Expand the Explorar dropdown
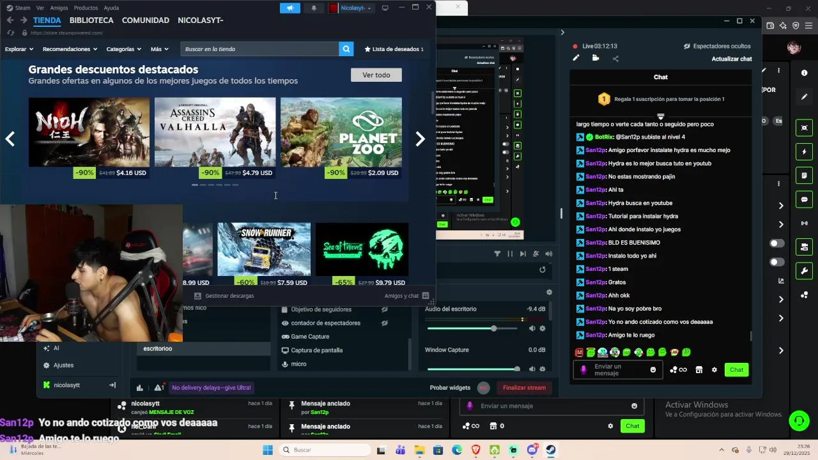 coord(19,49)
